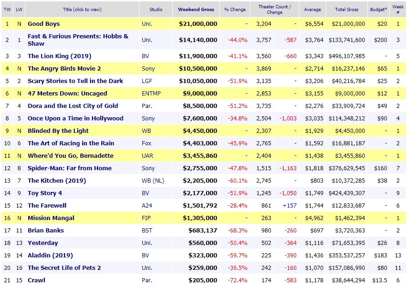407x286 pixels.
Task: Sort by the Average column header
Action: tap(312, 10)
